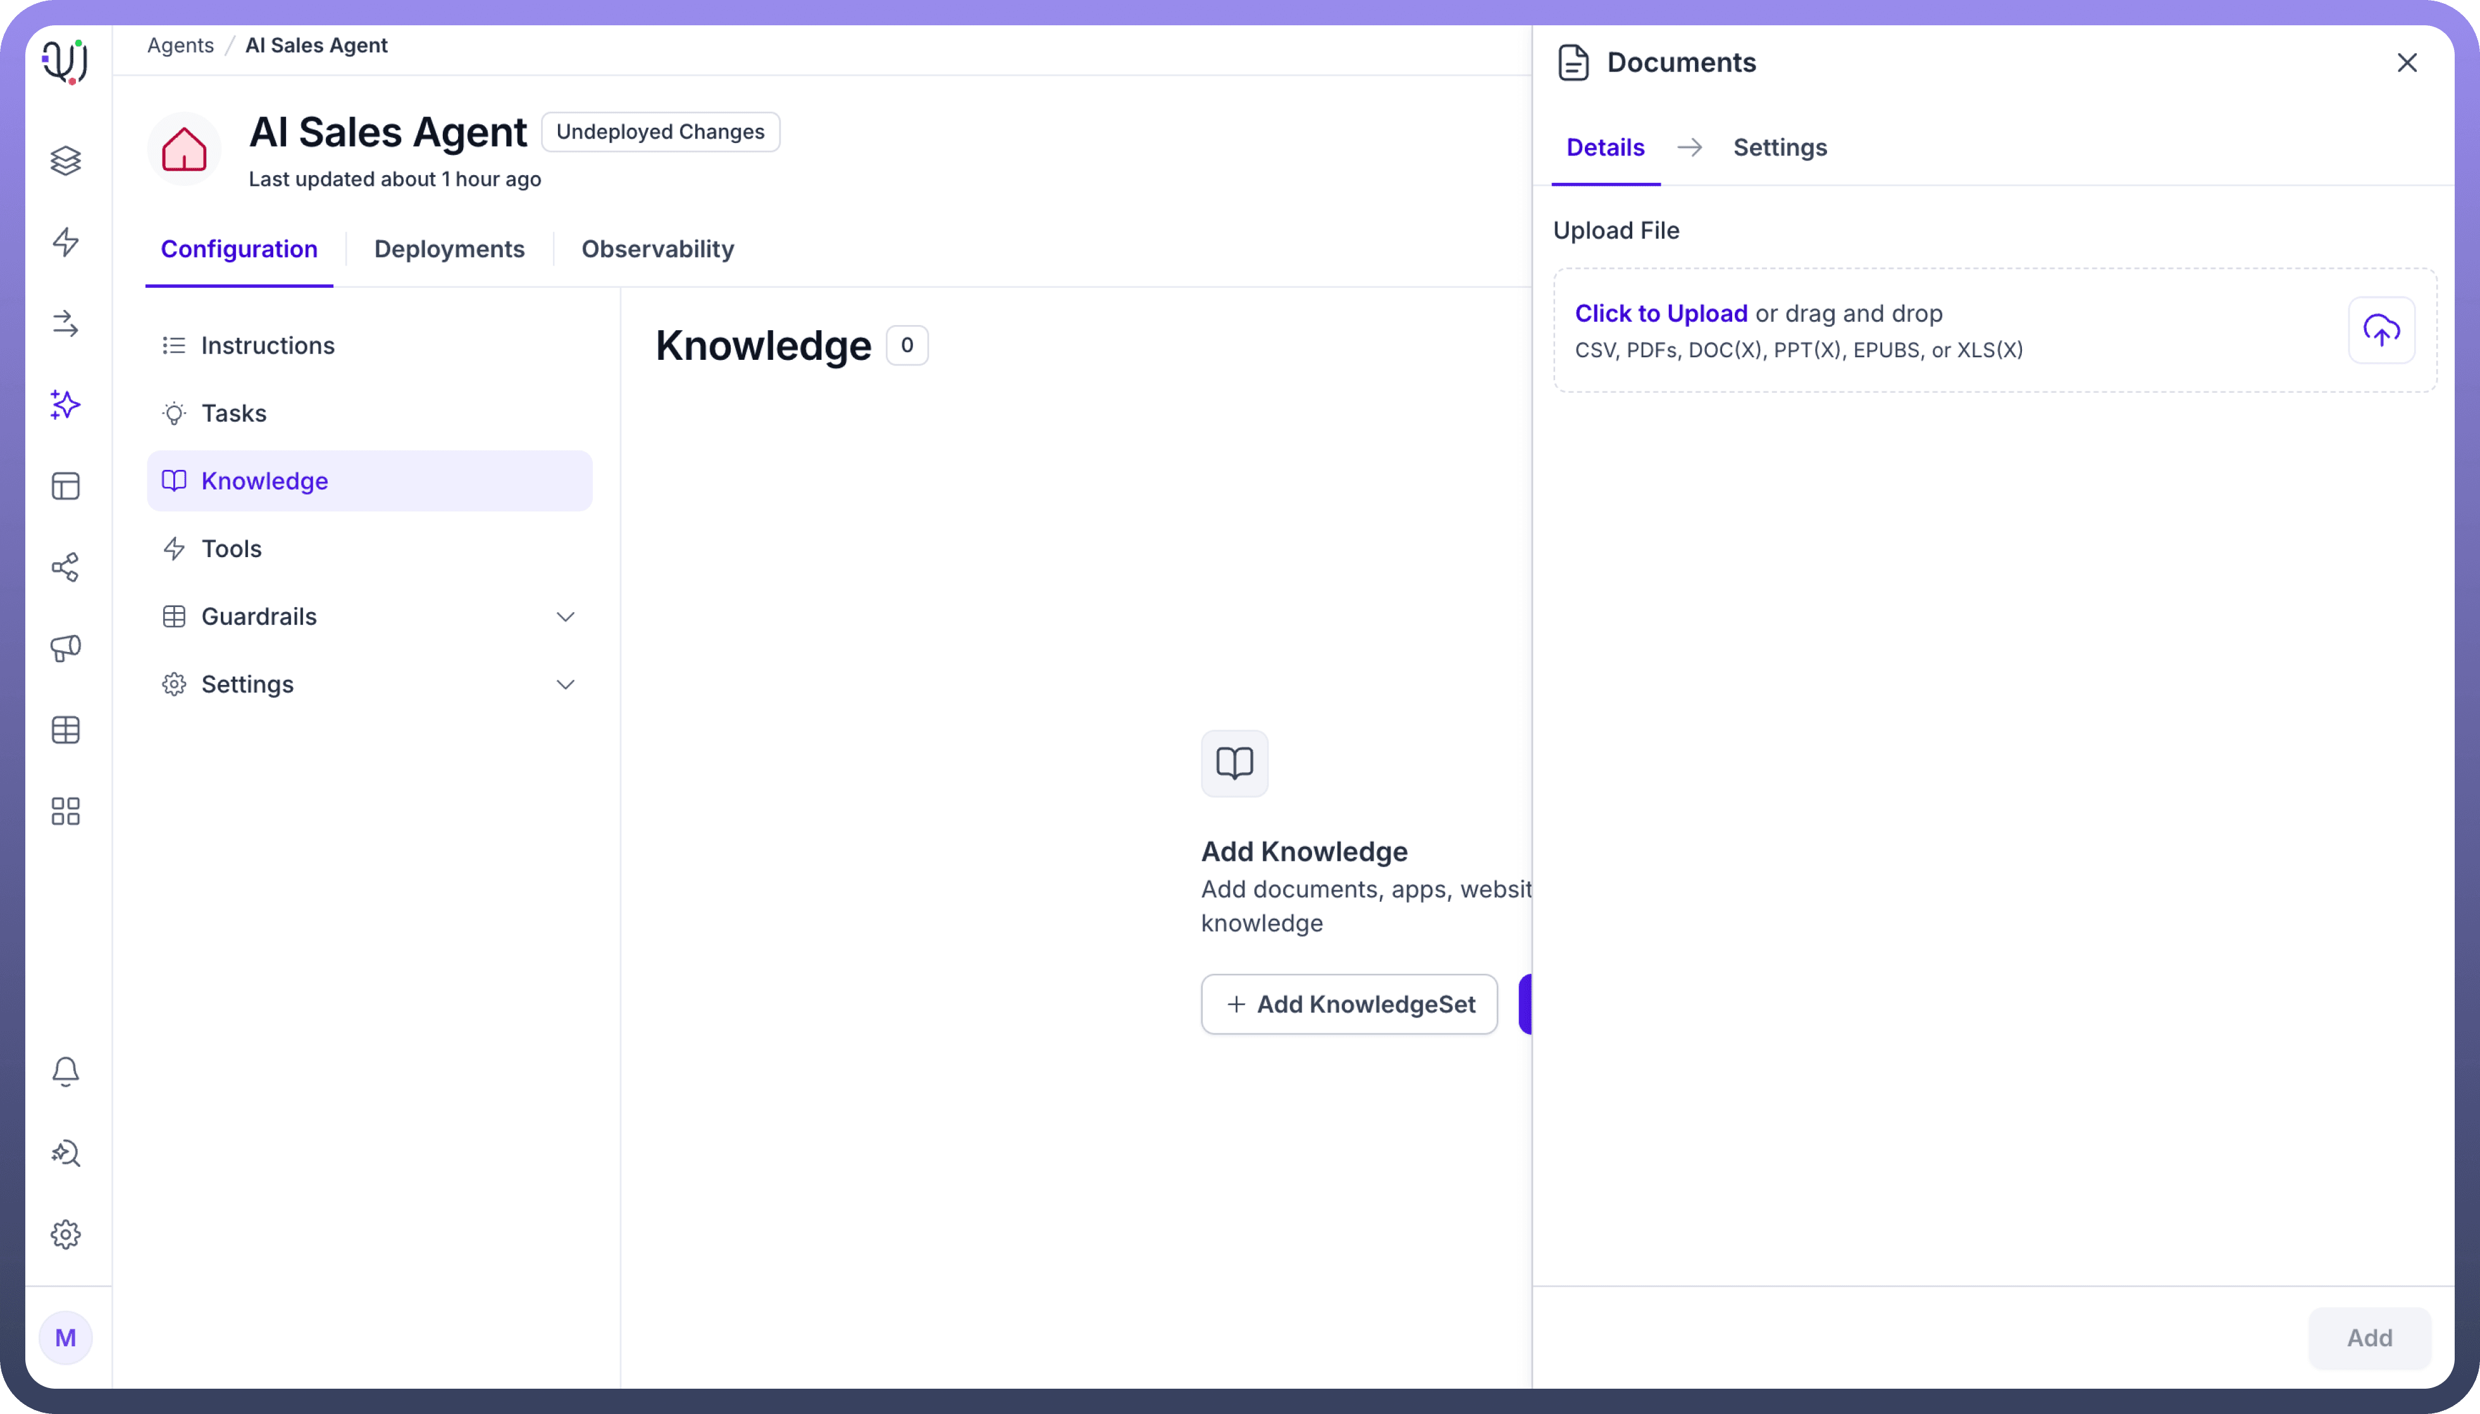Click the four-squares apps sidebar icon
The height and width of the screenshot is (1414, 2480).
[x=65, y=811]
